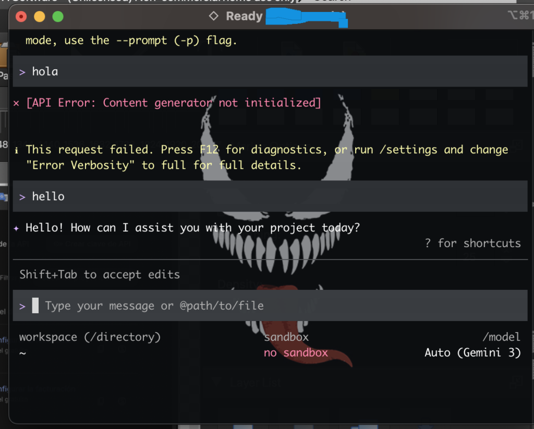Close the terminal with the red button
The image size is (534, 429).
(21, 17)
